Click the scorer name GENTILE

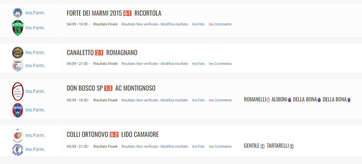pos(252,146)
